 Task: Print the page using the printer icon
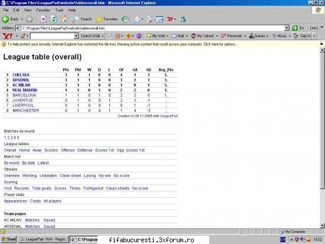coord(149,19)
